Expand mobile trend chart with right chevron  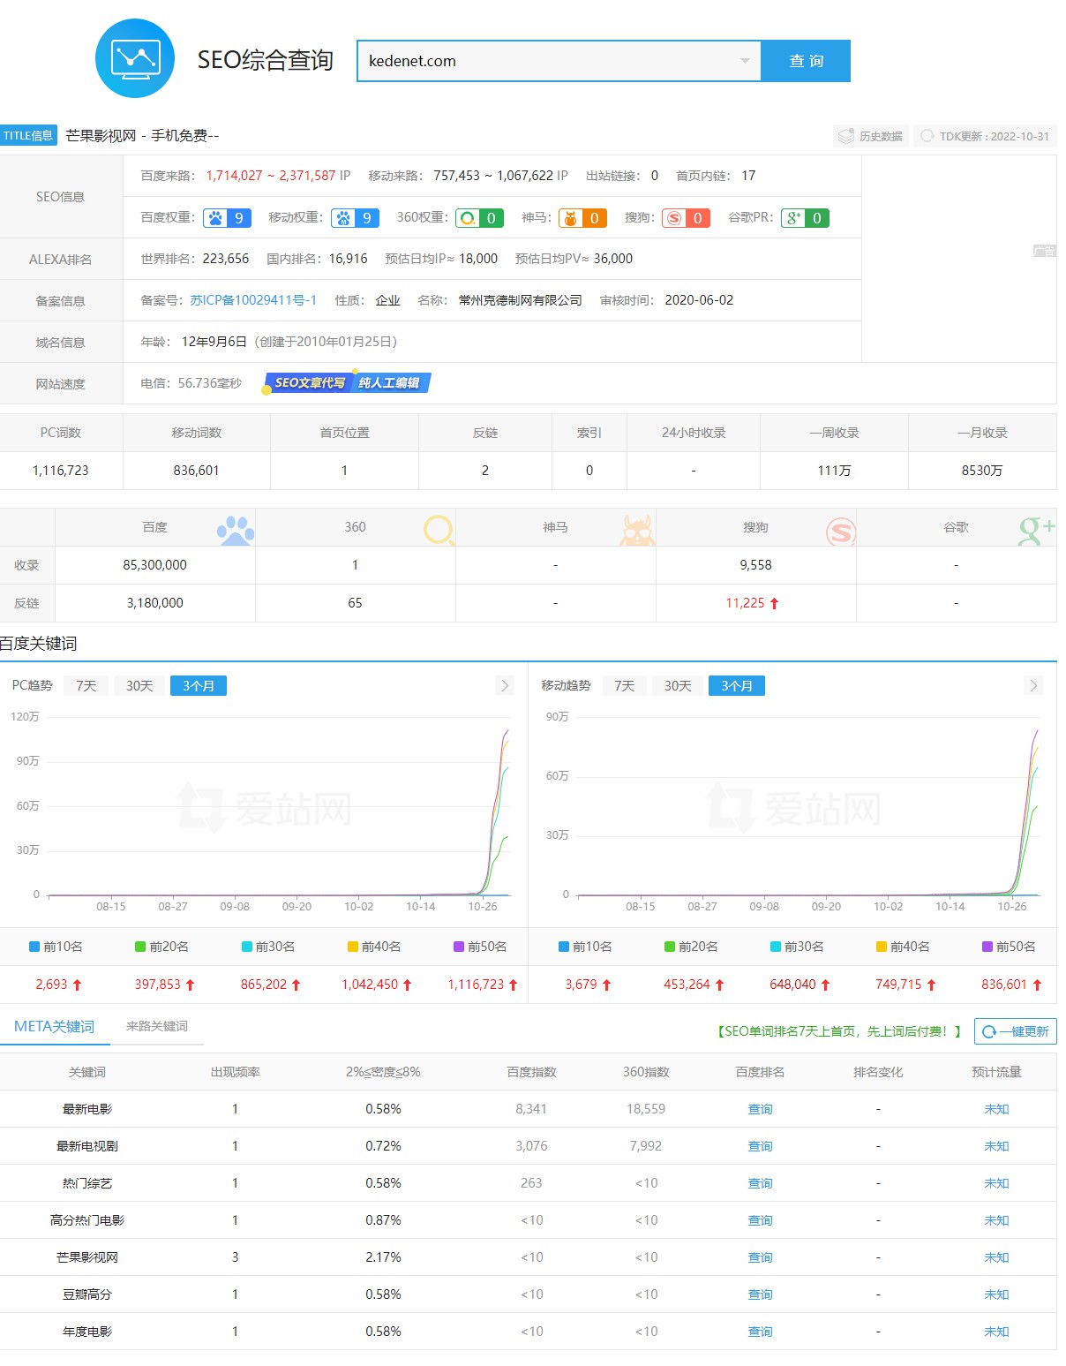coord(1033,686)
